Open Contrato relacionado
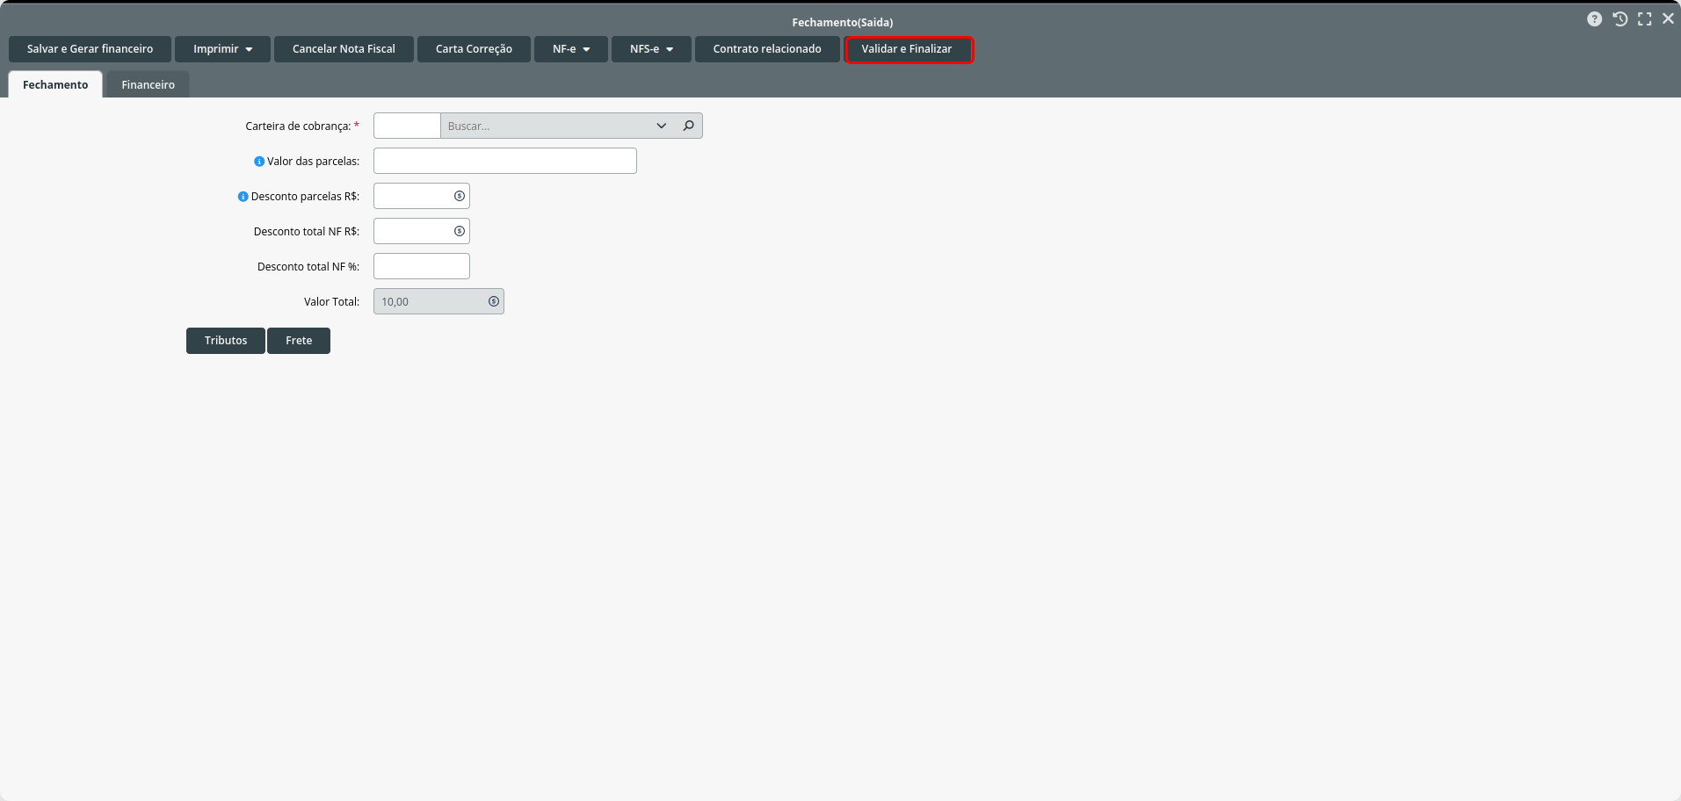Screen dimensions: 1681x801 (767, 49)
